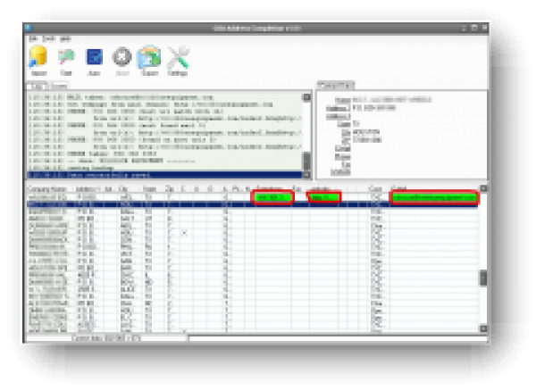This screenshot has width=536, height=390.
Task: Click the City column header
Action: point(123,189)
